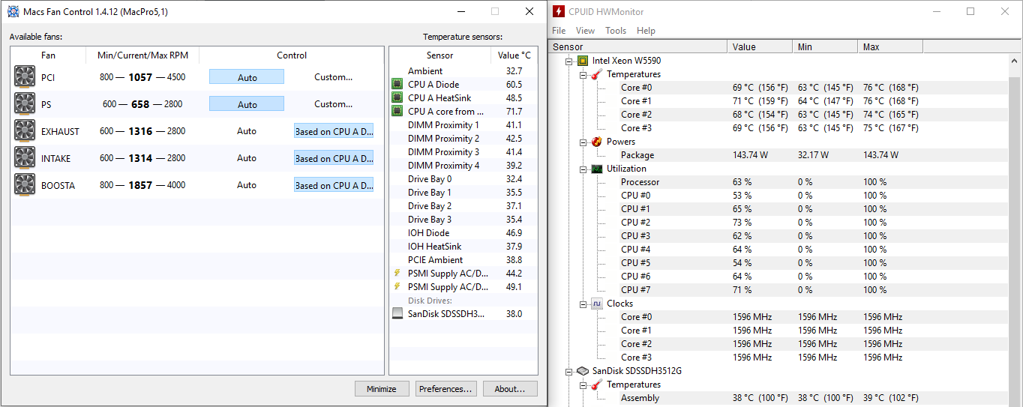Open the View menu in HWMonitor
Image resolution: width=1023 pixels, height=407 pixels.
click(585, 31)
